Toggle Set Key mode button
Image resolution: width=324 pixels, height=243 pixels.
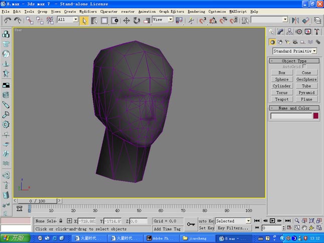(206, 228)
